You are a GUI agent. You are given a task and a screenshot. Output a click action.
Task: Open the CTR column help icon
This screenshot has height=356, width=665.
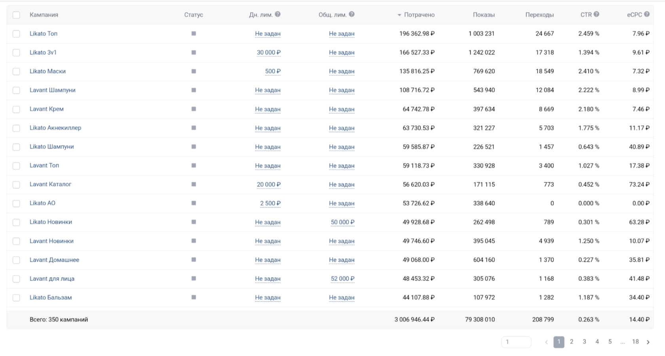[596, 14]
